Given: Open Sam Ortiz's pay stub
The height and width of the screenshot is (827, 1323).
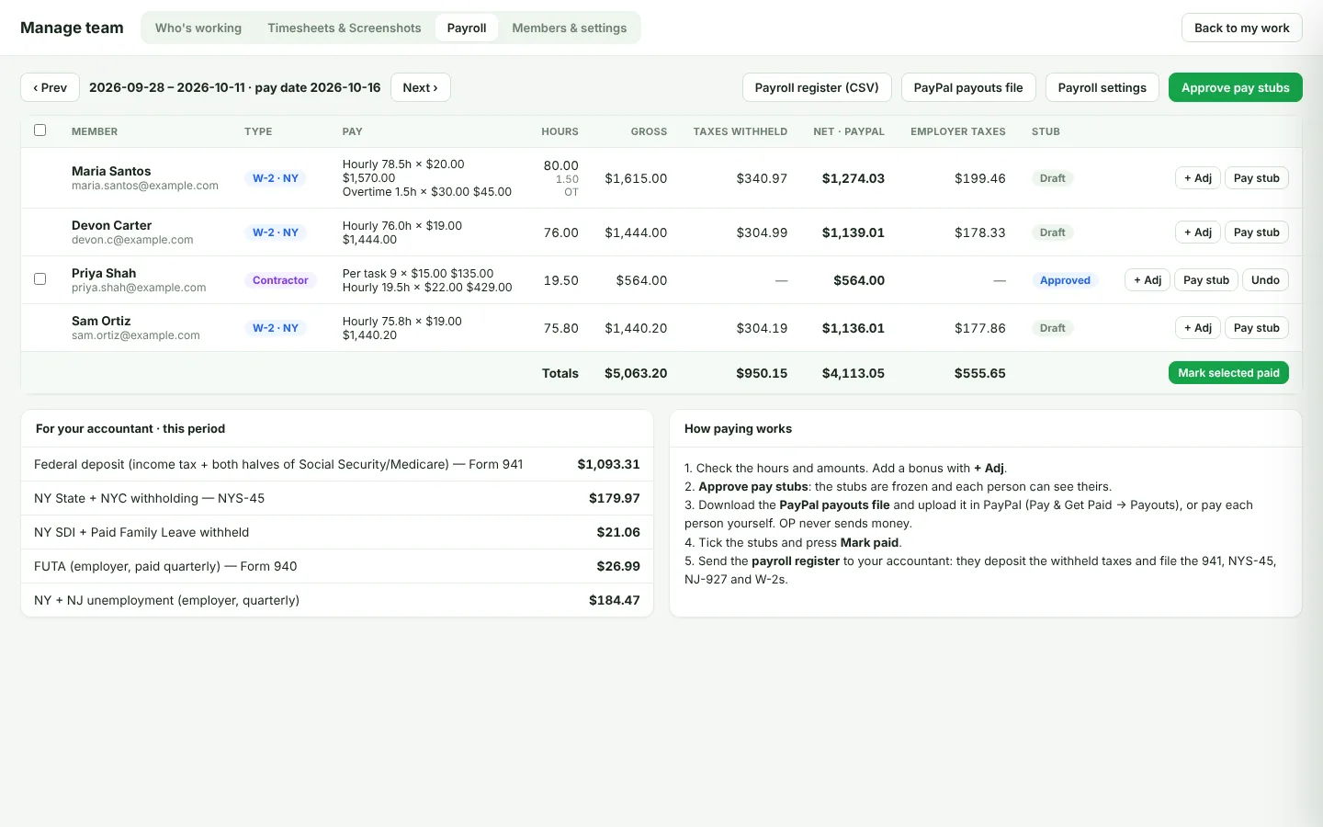Looking at the screenshot, I should [1257, 328].
